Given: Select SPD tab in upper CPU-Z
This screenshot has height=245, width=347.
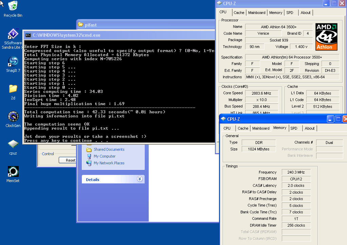Looking at the screenshot, I should click(290, 13).
